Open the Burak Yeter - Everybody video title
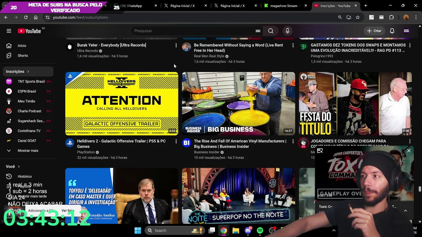 pos(111,45)
